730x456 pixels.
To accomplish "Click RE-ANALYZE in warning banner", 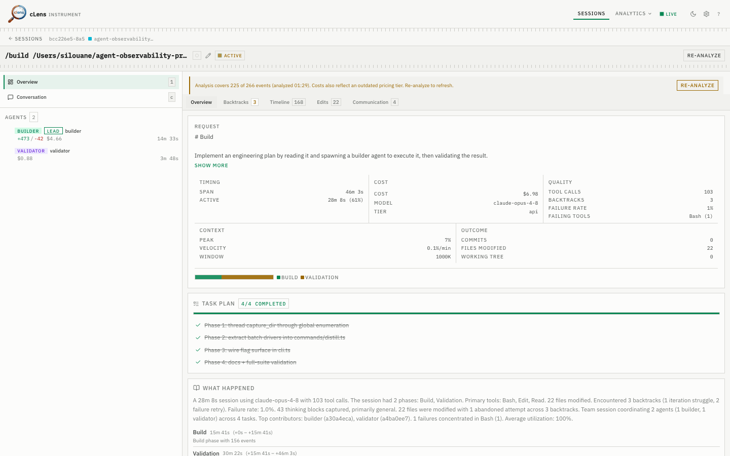I will point(698,86).
